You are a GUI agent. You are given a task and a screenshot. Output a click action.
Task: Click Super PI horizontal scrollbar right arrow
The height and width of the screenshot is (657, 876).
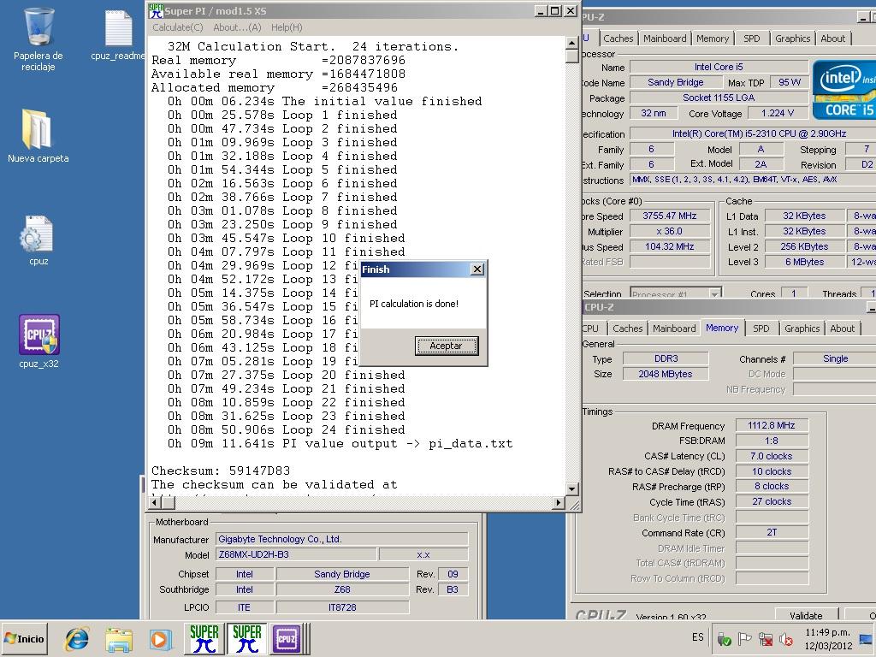pos(558,503)
